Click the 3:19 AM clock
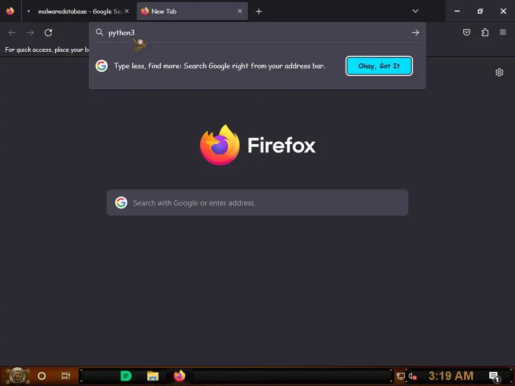The width and height of the screenshot is (515, 386). point(451,375)
